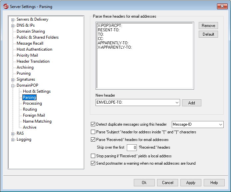231x192 pixels.
Task: Select X-POP3-RCPT: in the headers list
Action: [110, 25]
